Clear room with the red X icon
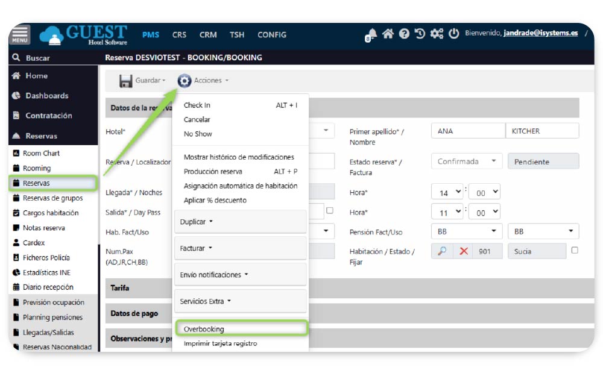 coord(463,251)
